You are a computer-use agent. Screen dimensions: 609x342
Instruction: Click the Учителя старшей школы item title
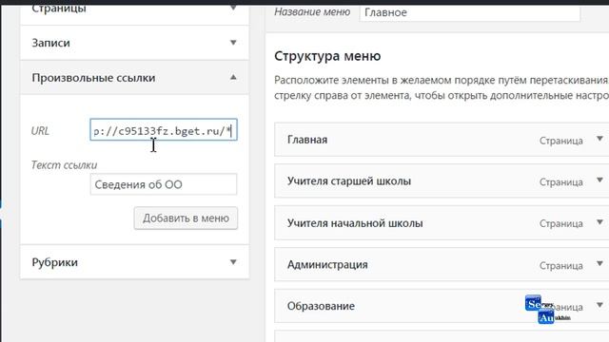click(x=349, y=181)
